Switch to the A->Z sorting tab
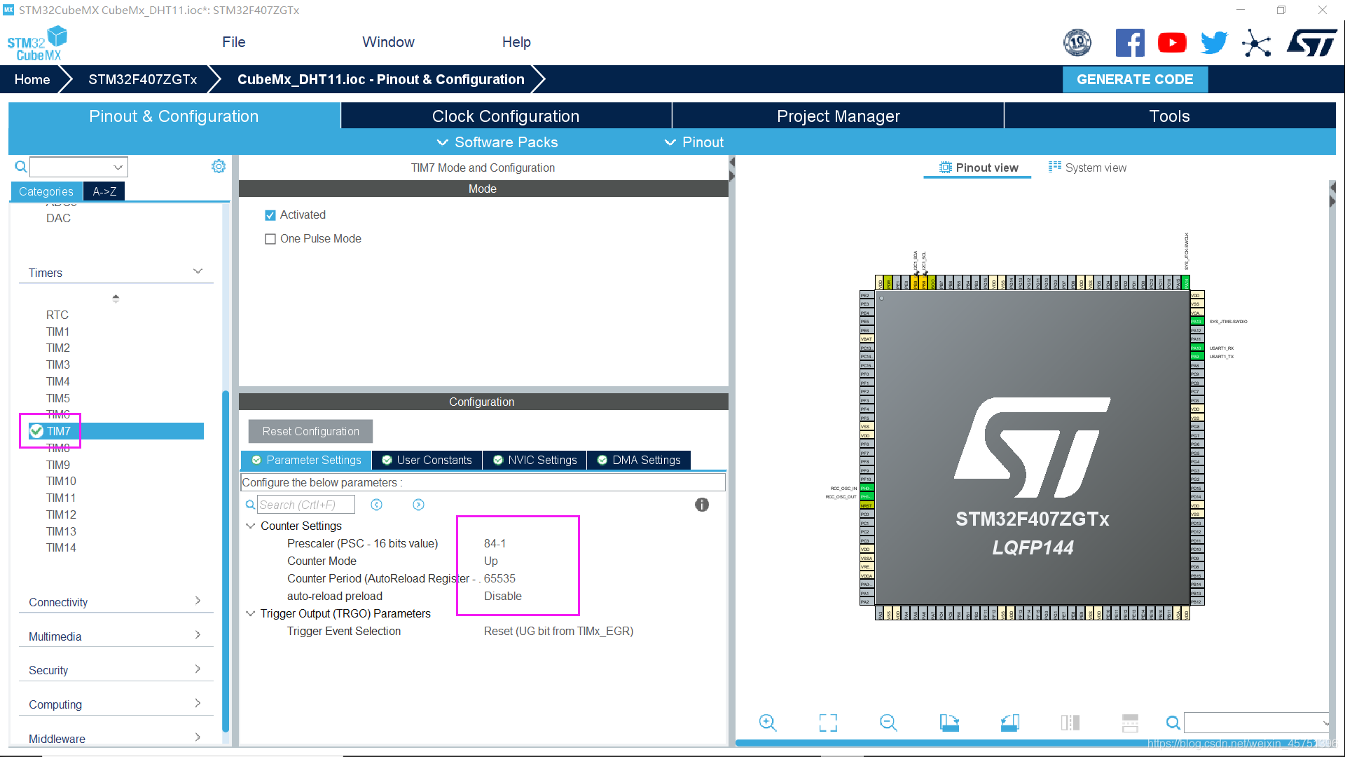The height and width of the screenshot is (757, 1345). 104,191
